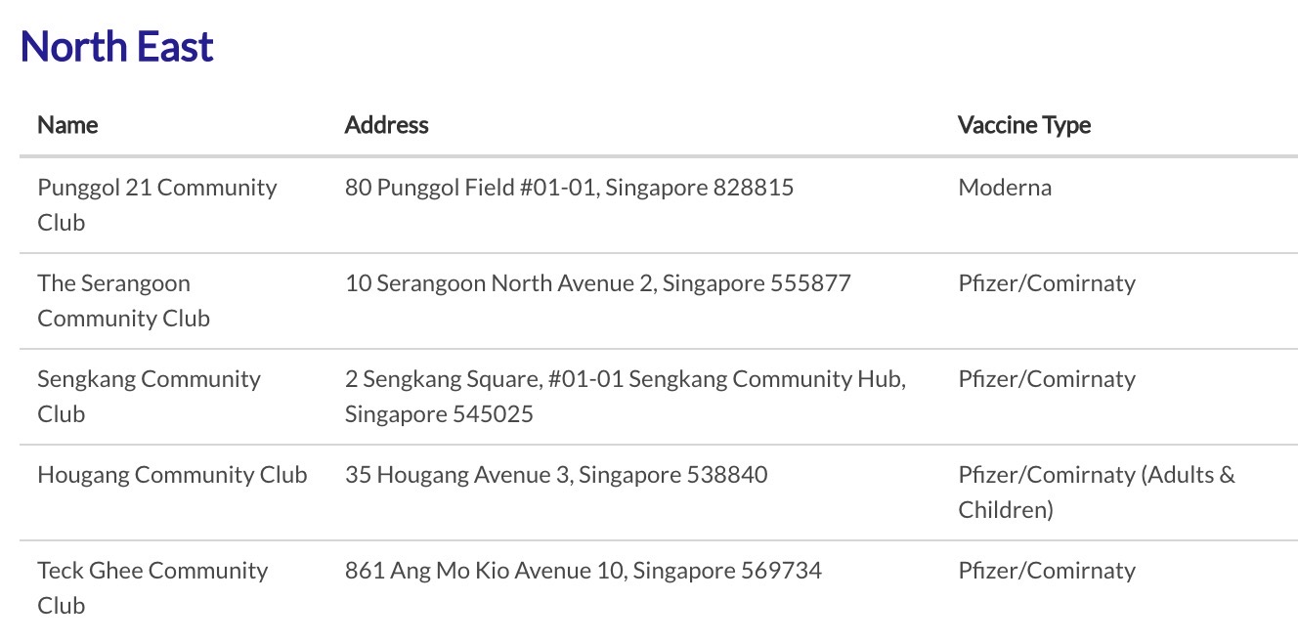The width and height of the screenshot is (1298, 643).
Task: Select Sengkang Community Club name cell
Action: [x=149, y=396]
